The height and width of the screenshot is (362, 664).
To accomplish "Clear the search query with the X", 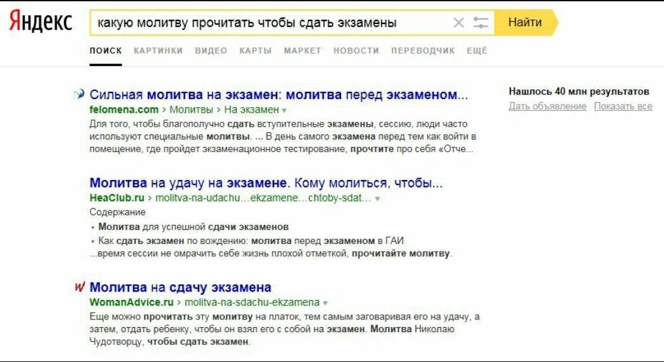I will tap(459, 22).
